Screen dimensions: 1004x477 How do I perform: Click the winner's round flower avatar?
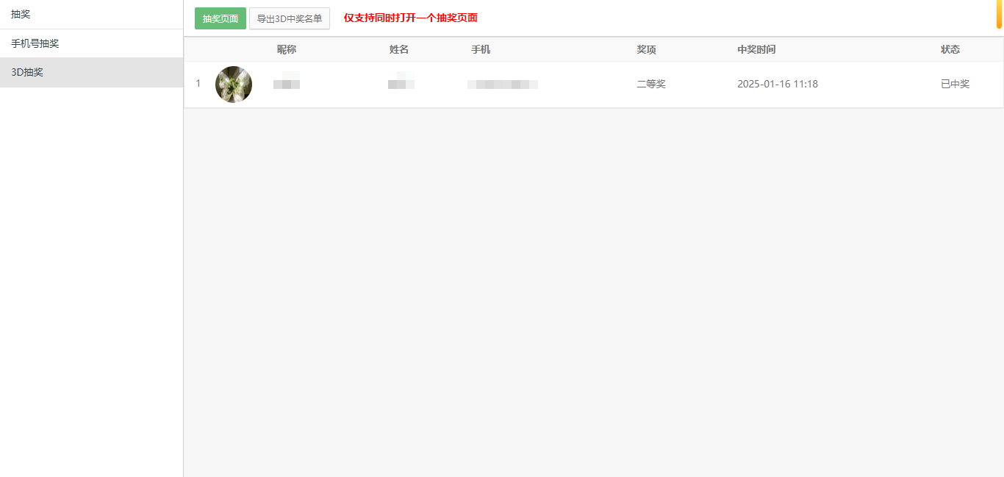(x=234, y=85)
